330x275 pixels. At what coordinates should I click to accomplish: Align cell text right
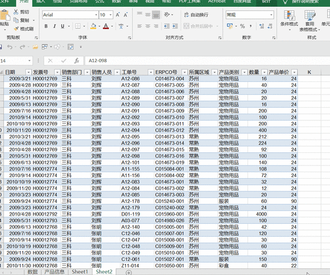click(156, 26)
